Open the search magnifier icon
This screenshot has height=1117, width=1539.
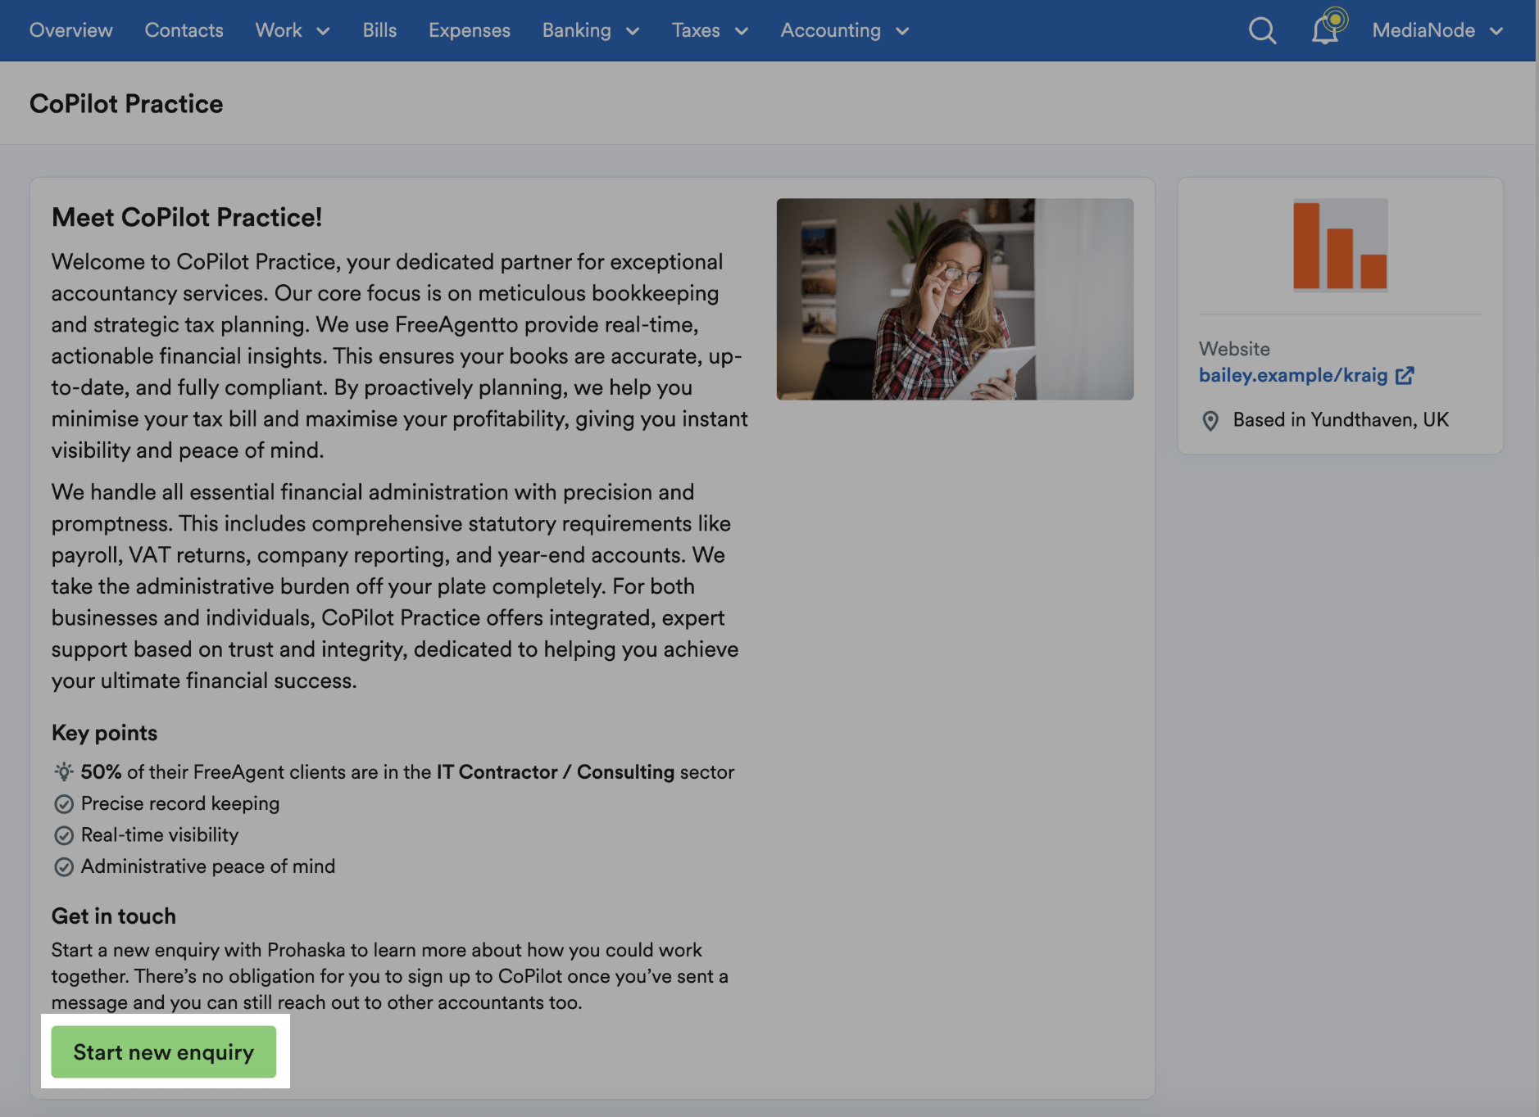click(1262, 30)
